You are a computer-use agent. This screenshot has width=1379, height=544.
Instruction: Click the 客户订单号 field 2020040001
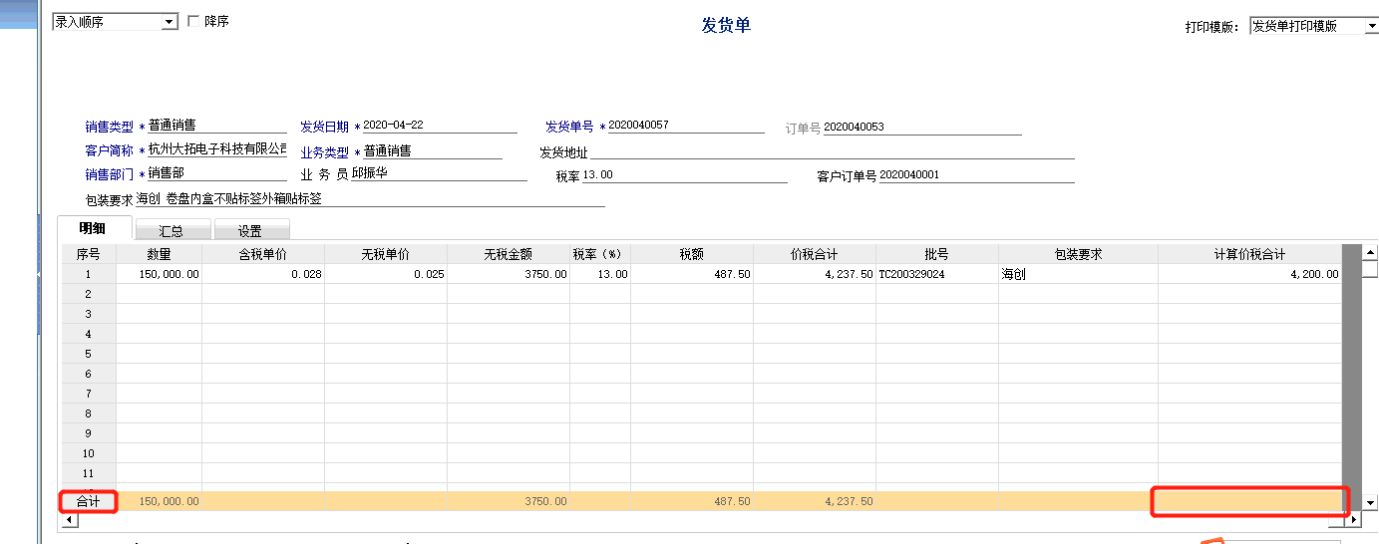pos(977,175)
